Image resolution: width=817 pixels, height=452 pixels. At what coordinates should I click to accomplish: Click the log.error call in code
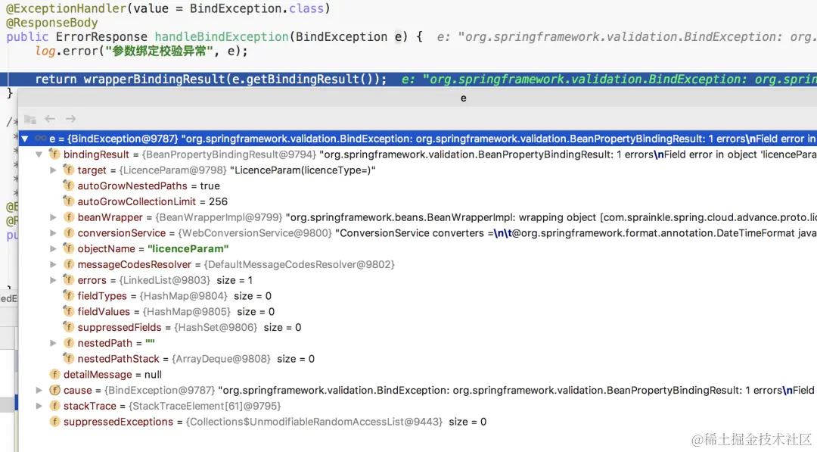pyautogui.click(x=141, y=51)
